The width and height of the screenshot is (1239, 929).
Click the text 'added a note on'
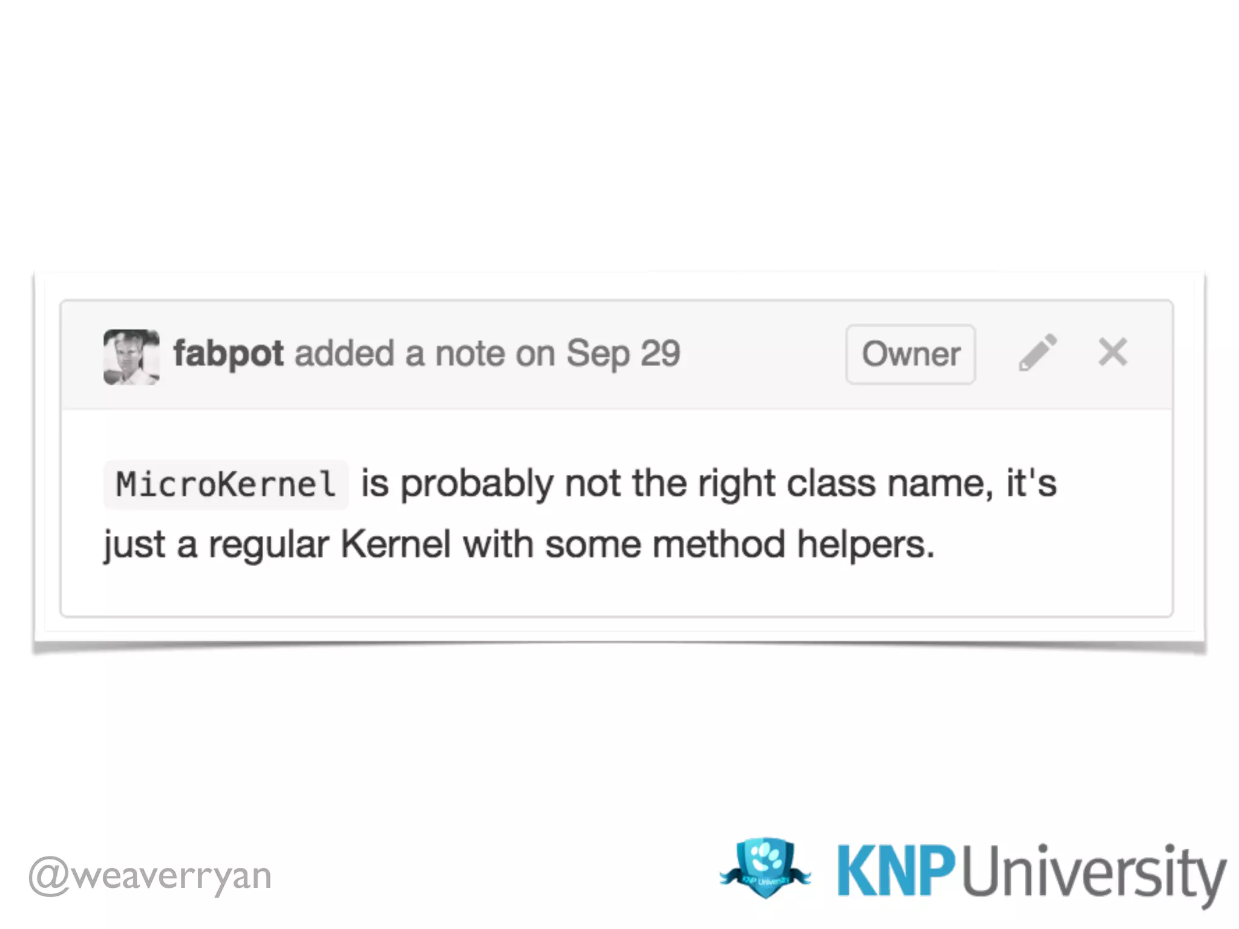pos(425,354)
